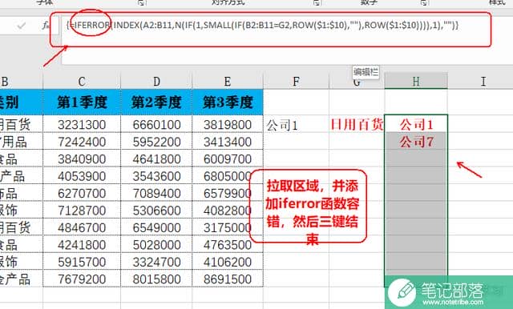Screen dimensions: 513x309
Task: Select cell containing 8691500
Action: 228,279
